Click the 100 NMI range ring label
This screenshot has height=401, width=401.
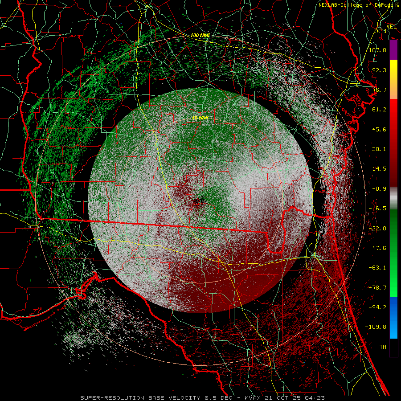click(x=200, y=35)
